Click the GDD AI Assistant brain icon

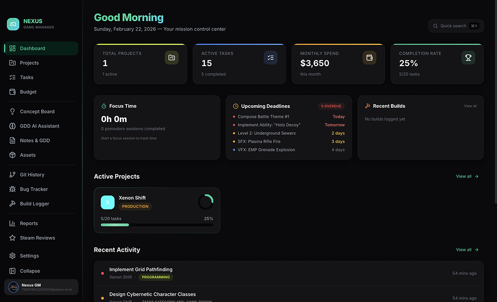(x=12, y=126)
